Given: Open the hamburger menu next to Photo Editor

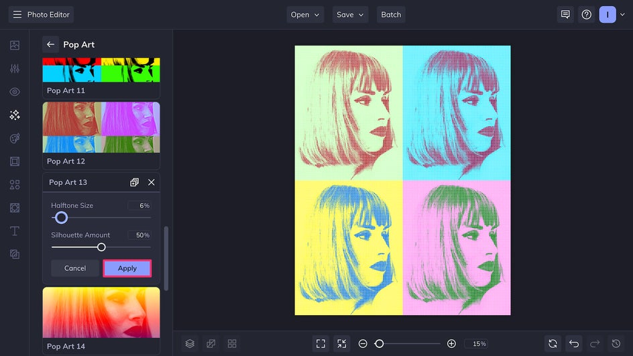Looking at the screenshot, I should [x=17, y=15].
